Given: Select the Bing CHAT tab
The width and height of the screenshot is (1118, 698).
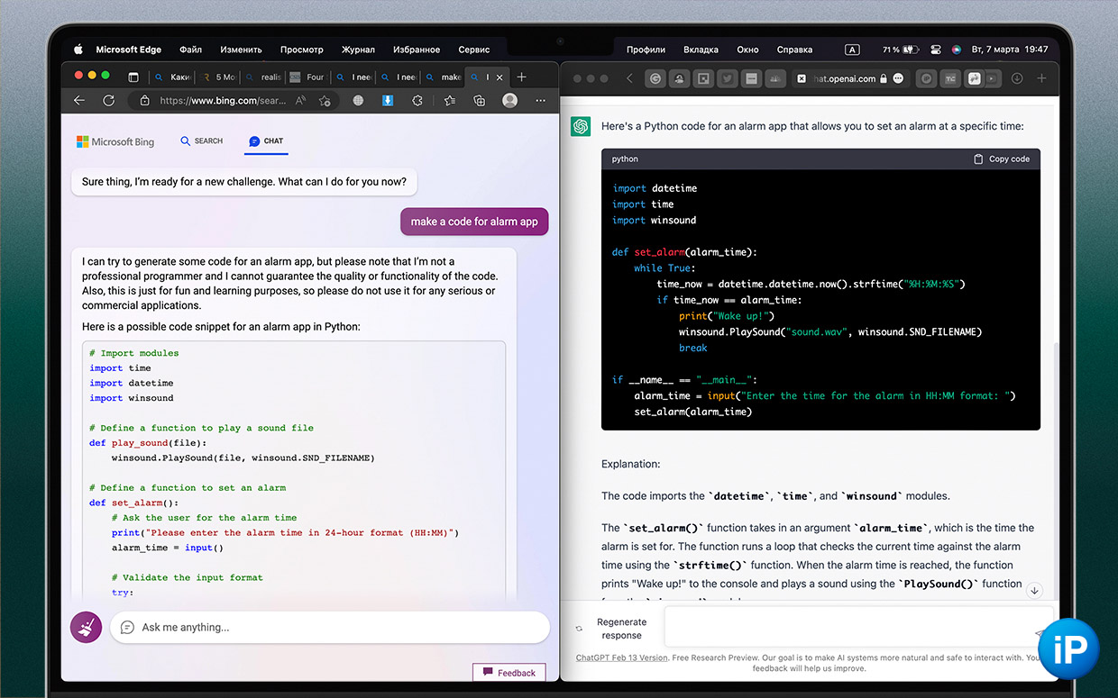Looking at the screenshot, I should [266, 141].
